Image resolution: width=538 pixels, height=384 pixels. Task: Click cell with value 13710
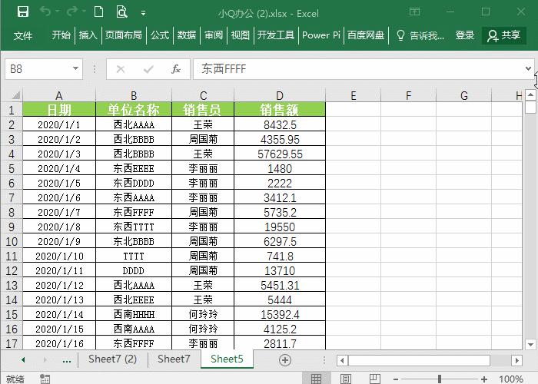pyautogui.click(x=280, y=271)
